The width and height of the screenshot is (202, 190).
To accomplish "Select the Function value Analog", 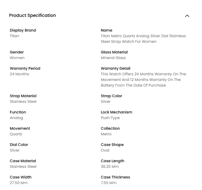I will [x=16, y=118].
